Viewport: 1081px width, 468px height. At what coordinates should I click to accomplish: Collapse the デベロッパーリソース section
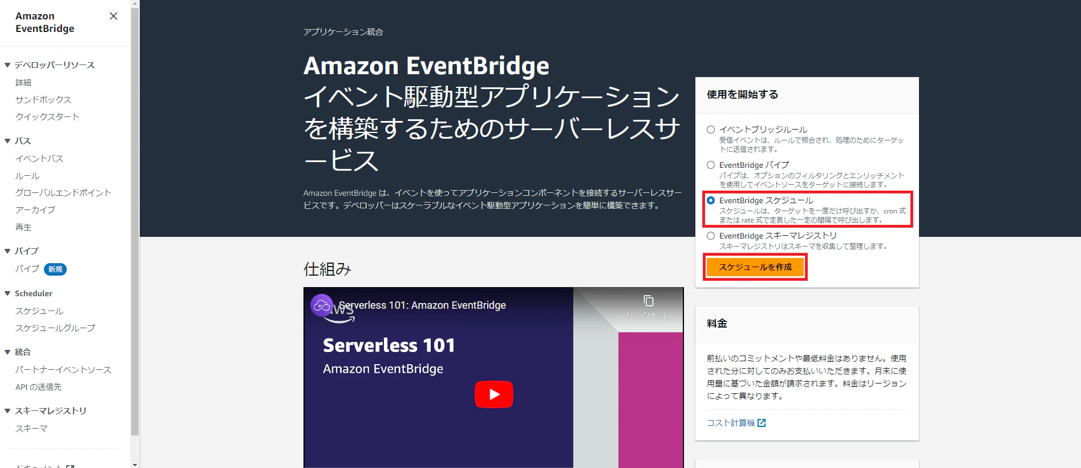pos(7,65)
